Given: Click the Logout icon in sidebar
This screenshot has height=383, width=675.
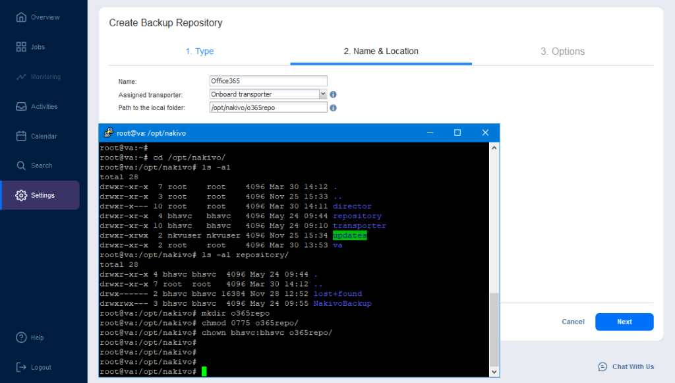Looking at the screenshot, I should pos(21,367).
